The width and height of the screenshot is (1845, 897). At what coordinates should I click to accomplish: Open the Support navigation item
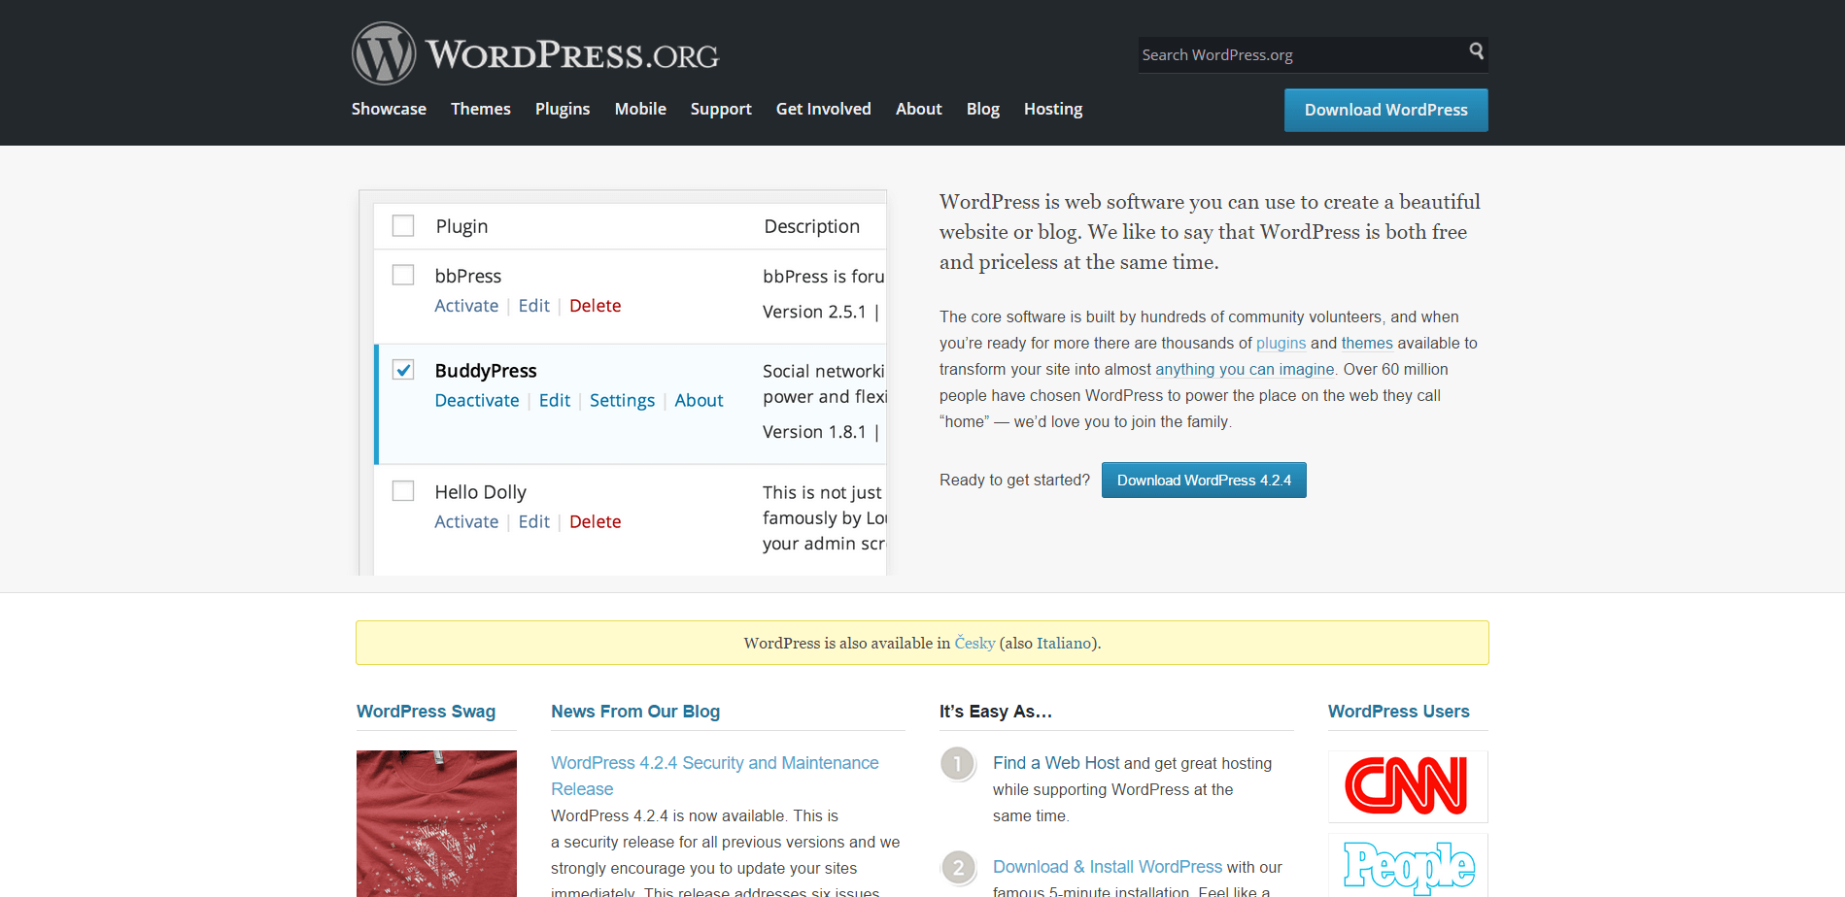pyautogui.click(x=721, y=109)
